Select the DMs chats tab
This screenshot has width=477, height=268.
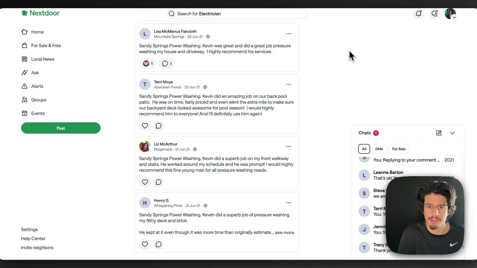pyautogui.click(x=379, y=149)
